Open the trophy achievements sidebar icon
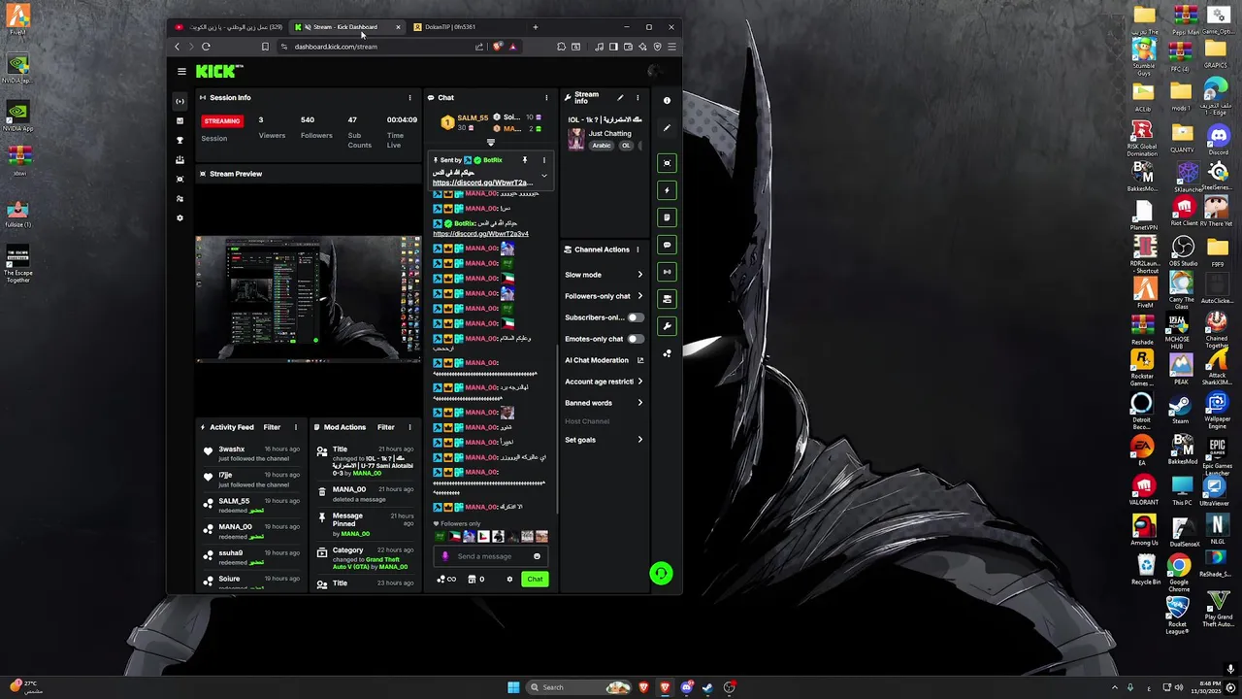Image resolution: width=1242 pixels, height=699 pixels. [x=180, y=140]
